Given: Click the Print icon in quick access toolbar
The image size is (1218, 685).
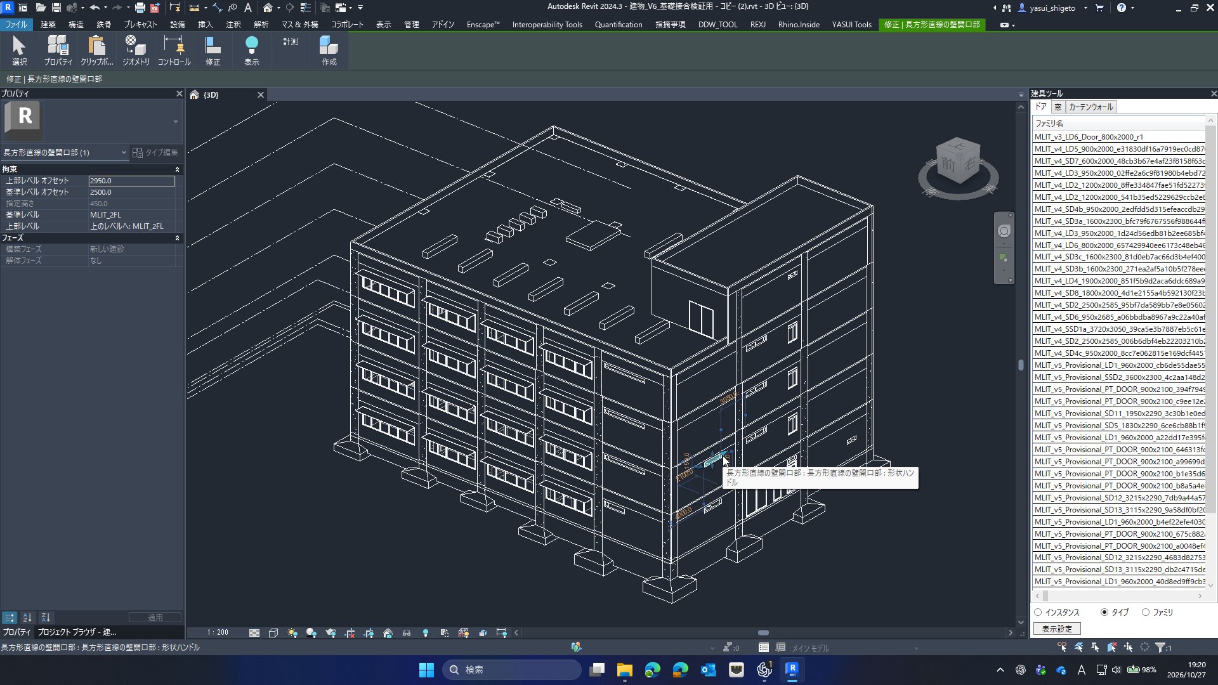Looking at the screenshot, I should click(x=140, y=8).
